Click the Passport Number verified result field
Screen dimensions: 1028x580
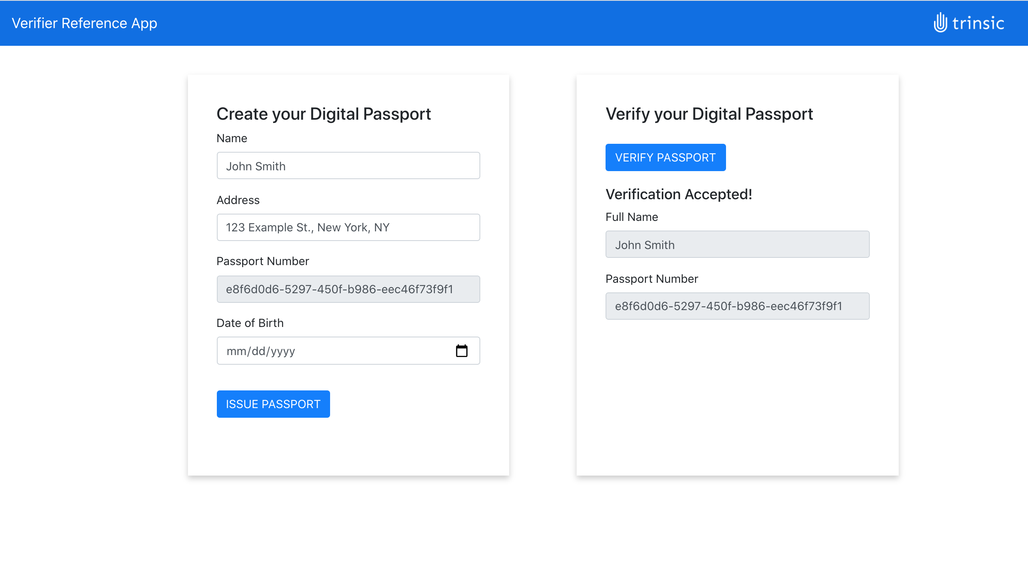738,306
